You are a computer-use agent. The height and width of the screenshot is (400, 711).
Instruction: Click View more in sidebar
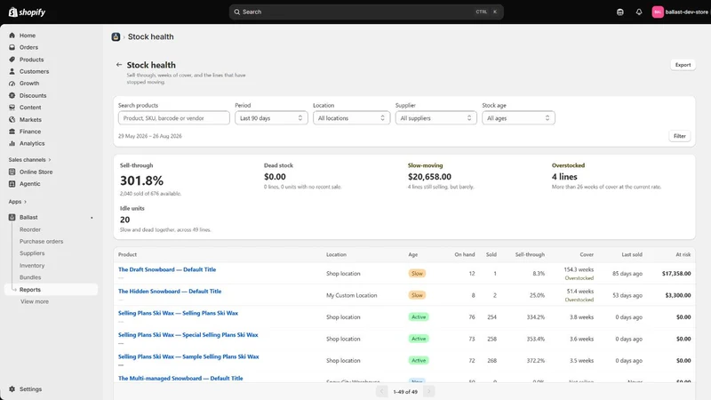(x=35, y=301)
